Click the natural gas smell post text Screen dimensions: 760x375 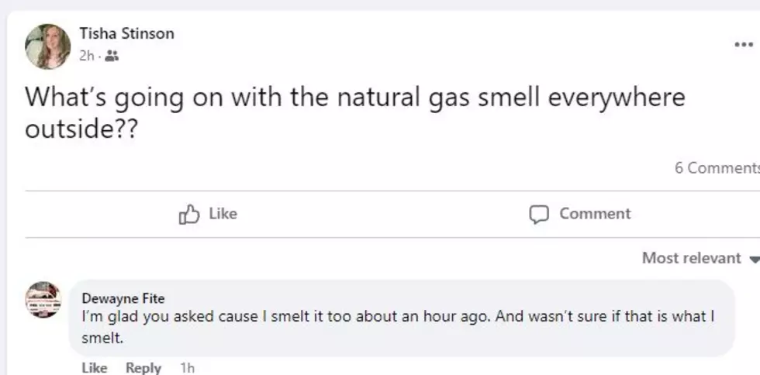[355, 112]
